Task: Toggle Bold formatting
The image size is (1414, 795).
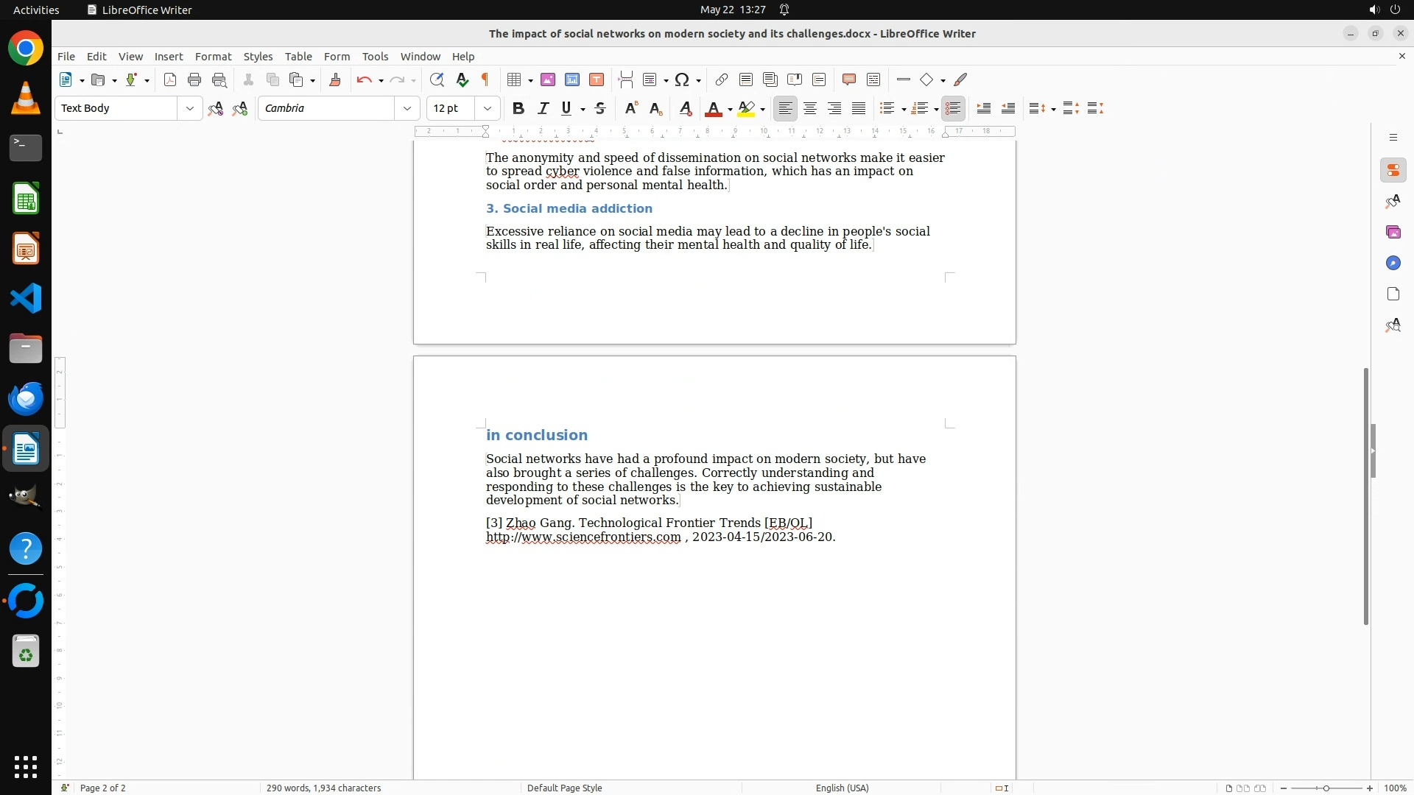Action: pos(518,109)
